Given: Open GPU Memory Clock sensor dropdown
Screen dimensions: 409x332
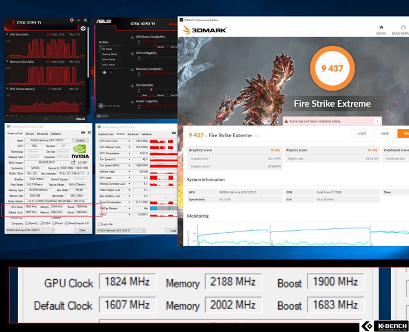Looking at the screenshot, I should click(x=129, y=147).
